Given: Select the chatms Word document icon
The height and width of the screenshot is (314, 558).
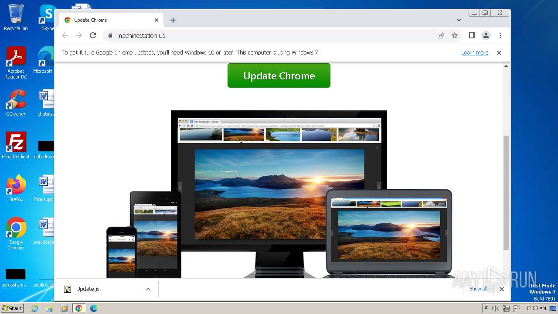Looking at the screenshot, I should click(45, 103).
